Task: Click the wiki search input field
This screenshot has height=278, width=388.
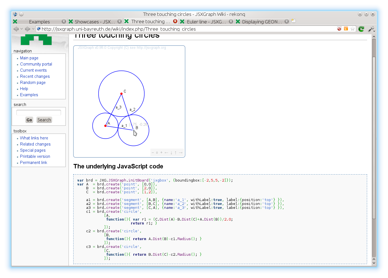Action: click(39, 112)
